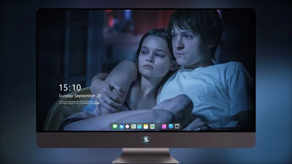Open the Camera app in dock
292x164 pixels.
point(177,126)
